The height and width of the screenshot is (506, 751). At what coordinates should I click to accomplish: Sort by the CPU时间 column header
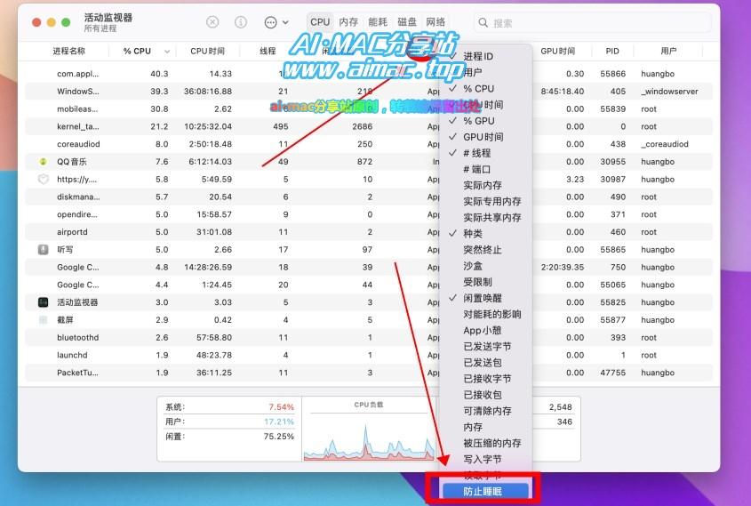[207, 52]
